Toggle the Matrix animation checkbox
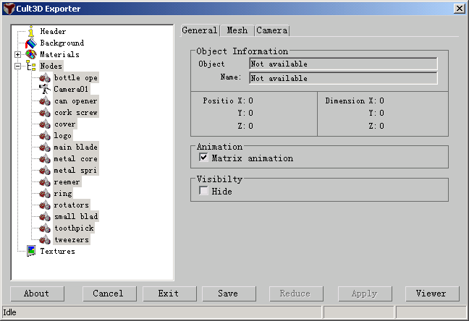 point(203,158)
